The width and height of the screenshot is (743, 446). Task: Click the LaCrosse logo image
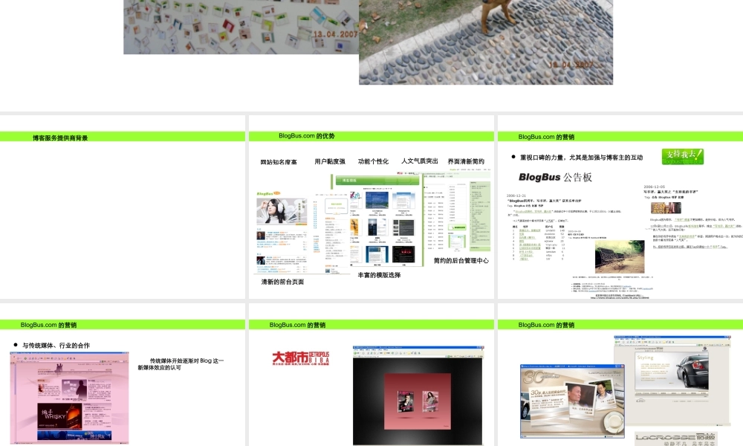click(675, 439)
